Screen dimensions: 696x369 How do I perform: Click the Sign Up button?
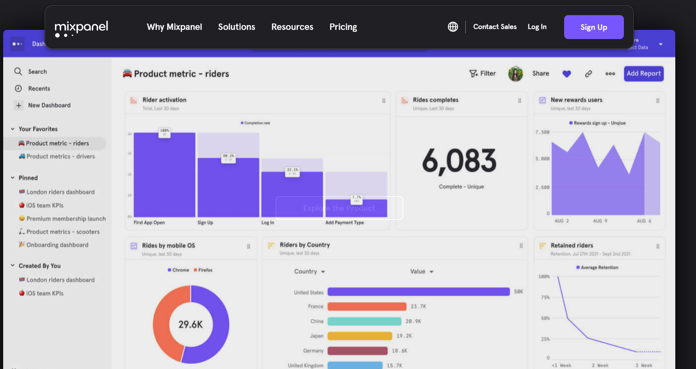click(x=594, y=27)
